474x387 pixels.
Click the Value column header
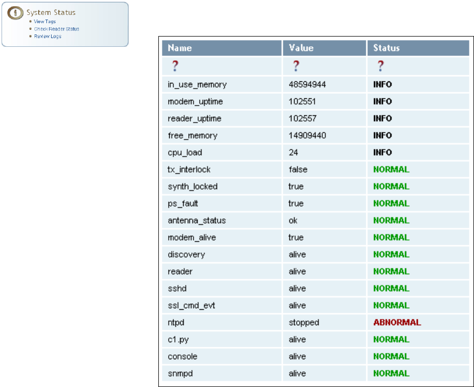click(324, 48)
